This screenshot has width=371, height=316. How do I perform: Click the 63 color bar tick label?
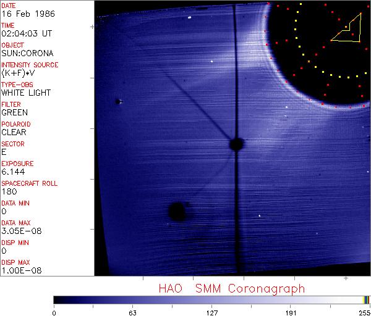click(132, 312)
